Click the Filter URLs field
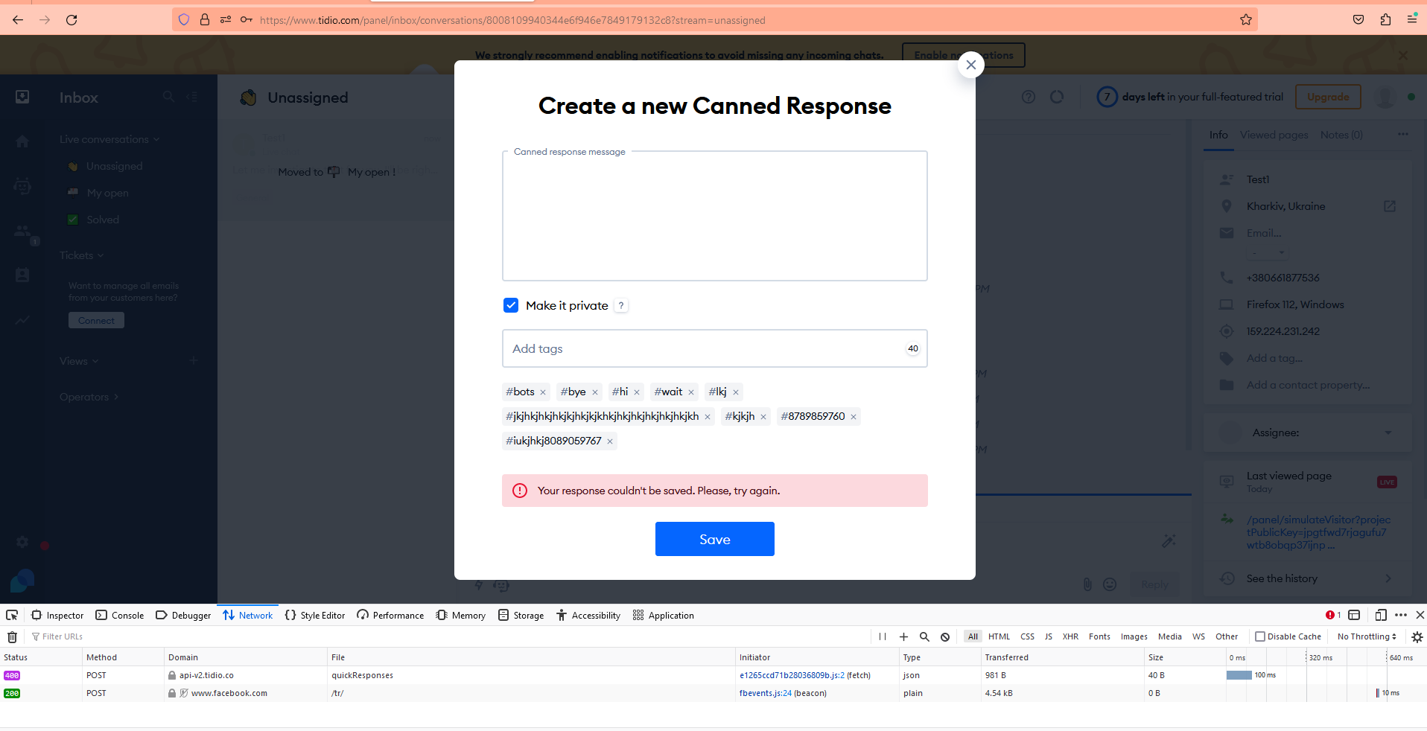 (447, 636)
